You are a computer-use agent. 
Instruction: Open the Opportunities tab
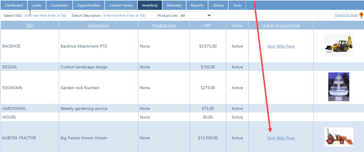pyautogui.click(x=89, y=5)
